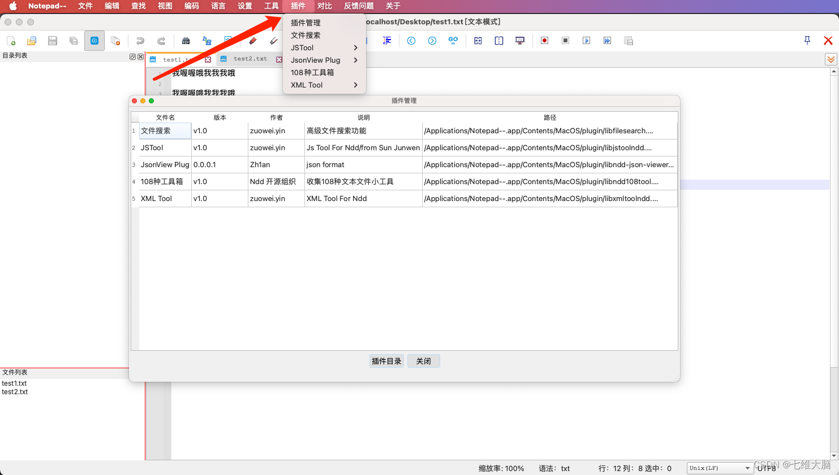The height and width of the screenshot is (475, 839).
Task: Expand the tab list double-chevron button
Action: coord(831,59)
